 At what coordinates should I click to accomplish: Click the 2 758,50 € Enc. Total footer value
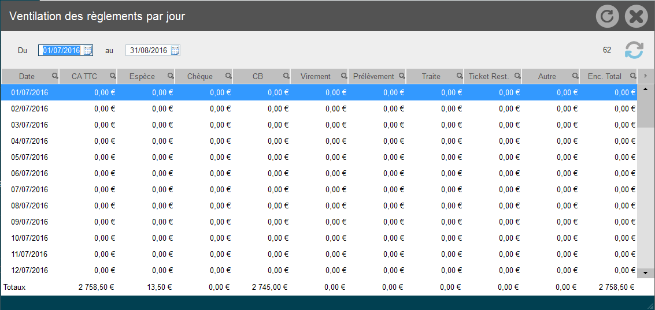pos(616,287)
